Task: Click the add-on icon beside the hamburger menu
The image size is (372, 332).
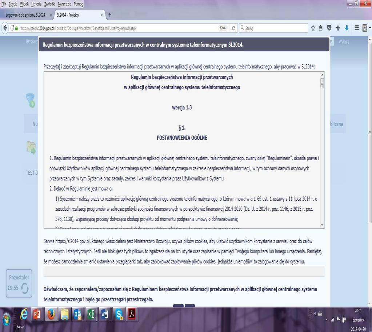Action: (365, 28)
